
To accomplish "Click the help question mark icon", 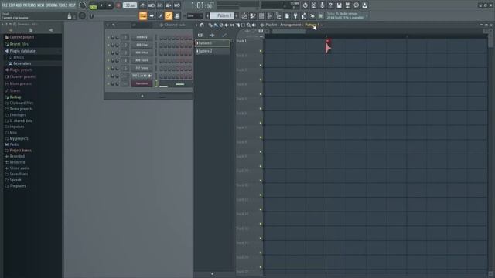I will [330, 5].
